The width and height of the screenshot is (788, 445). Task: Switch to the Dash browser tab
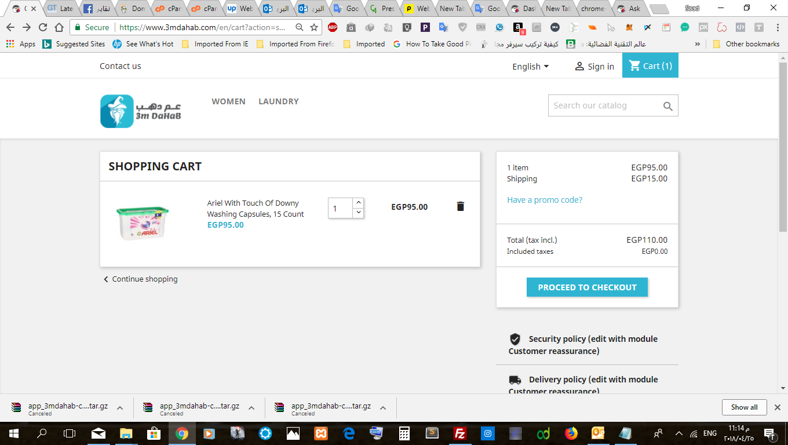pyautogui.click(x=522, y=9)
